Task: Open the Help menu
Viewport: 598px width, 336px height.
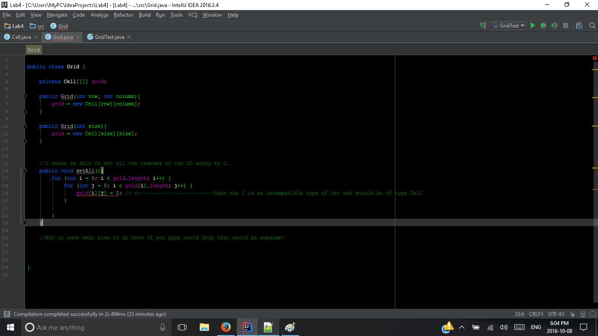Action: pyautogui.click(x=233, y=15)
